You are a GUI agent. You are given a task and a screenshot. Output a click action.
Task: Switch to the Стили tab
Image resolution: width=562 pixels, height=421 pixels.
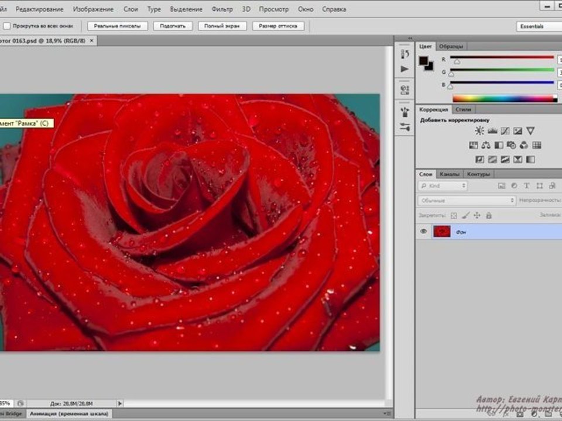[463, 109]
